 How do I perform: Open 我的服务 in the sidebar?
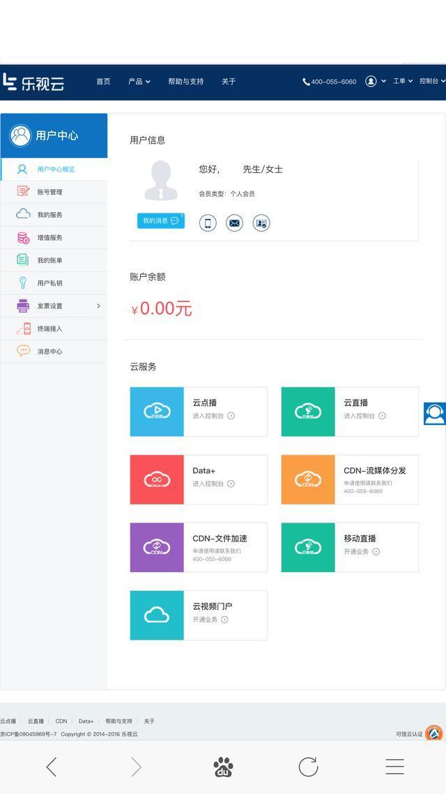coord(54,215)
